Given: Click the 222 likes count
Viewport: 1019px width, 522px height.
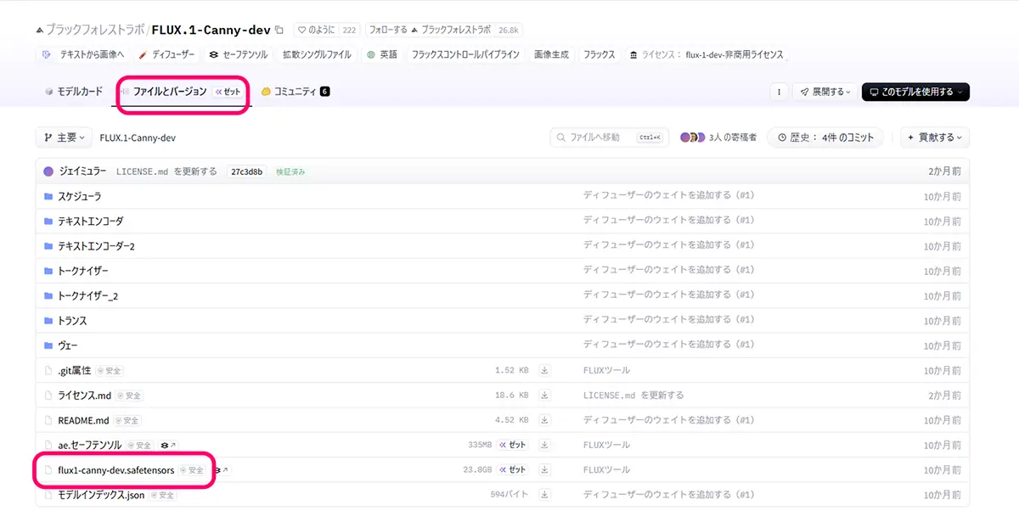Looking at the screenshot, I should pos(349,30).
